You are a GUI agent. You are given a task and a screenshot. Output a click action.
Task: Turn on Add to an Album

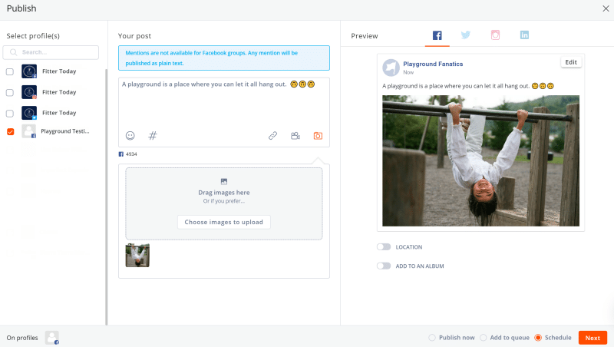383,266
